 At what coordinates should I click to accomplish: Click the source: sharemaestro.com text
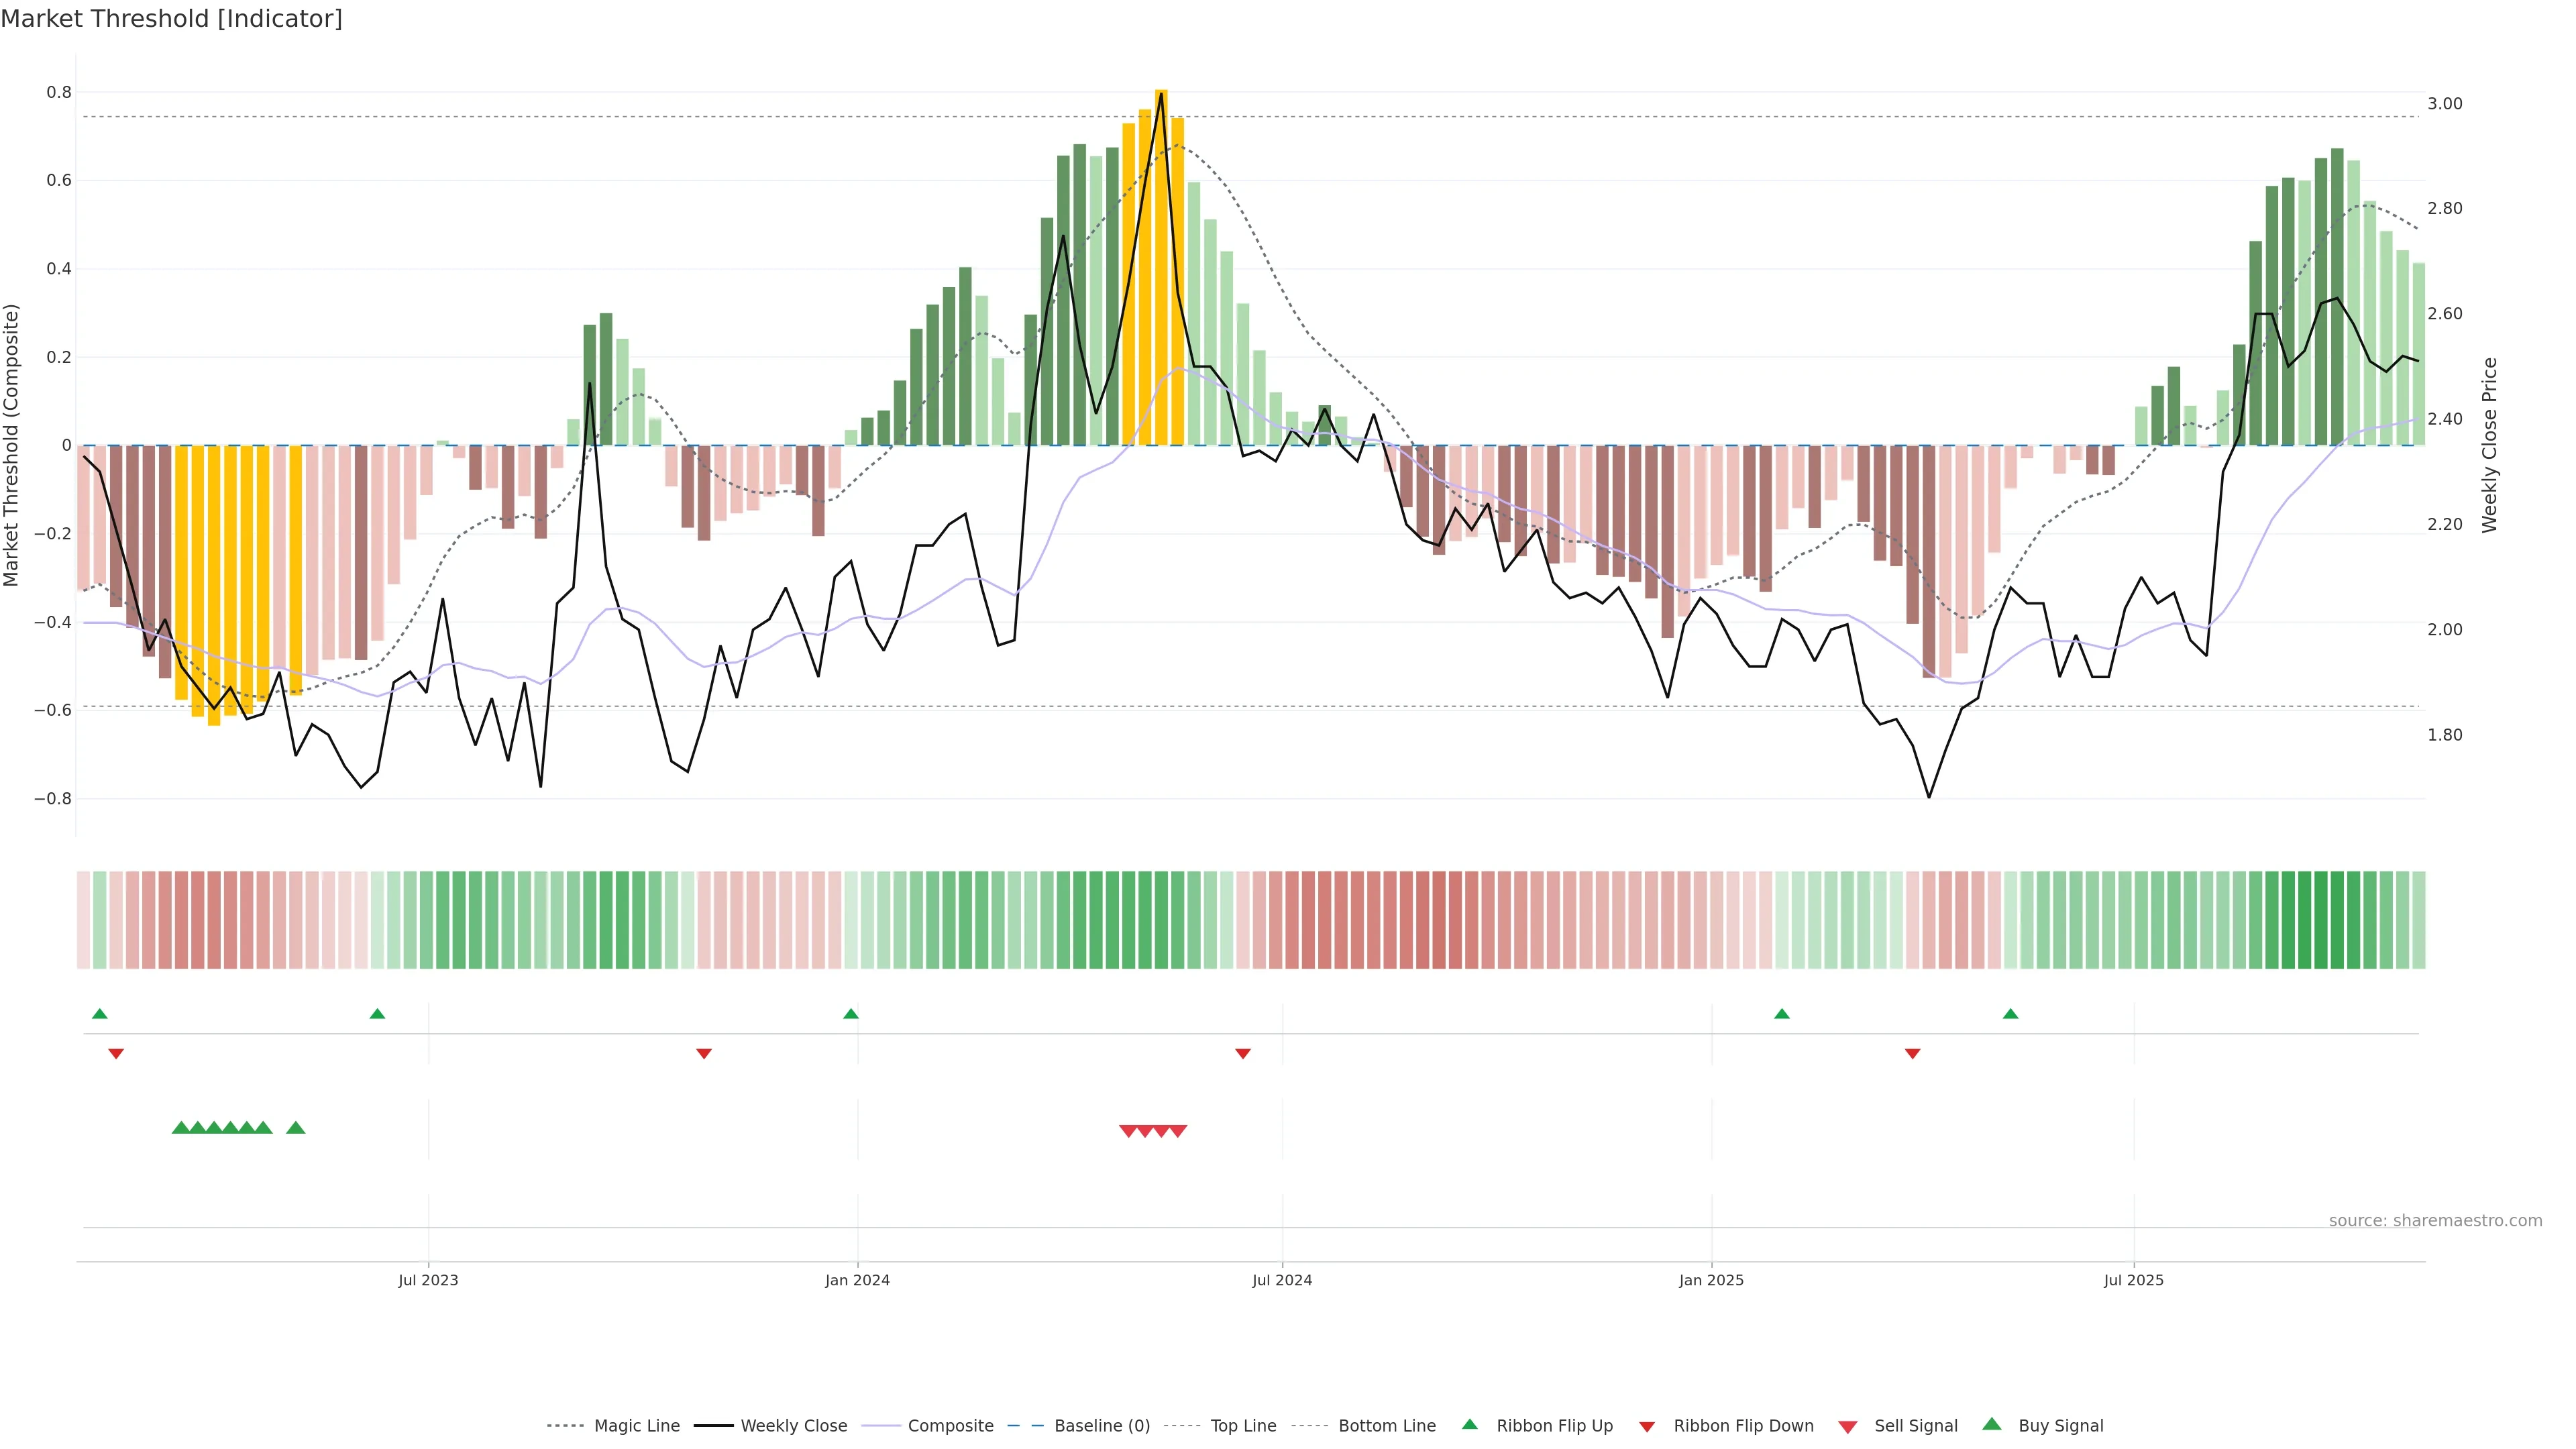click(x=2435, y=1221)
